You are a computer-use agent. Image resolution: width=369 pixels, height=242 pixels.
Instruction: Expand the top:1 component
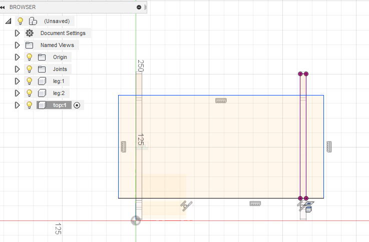[x=17, y=105]
